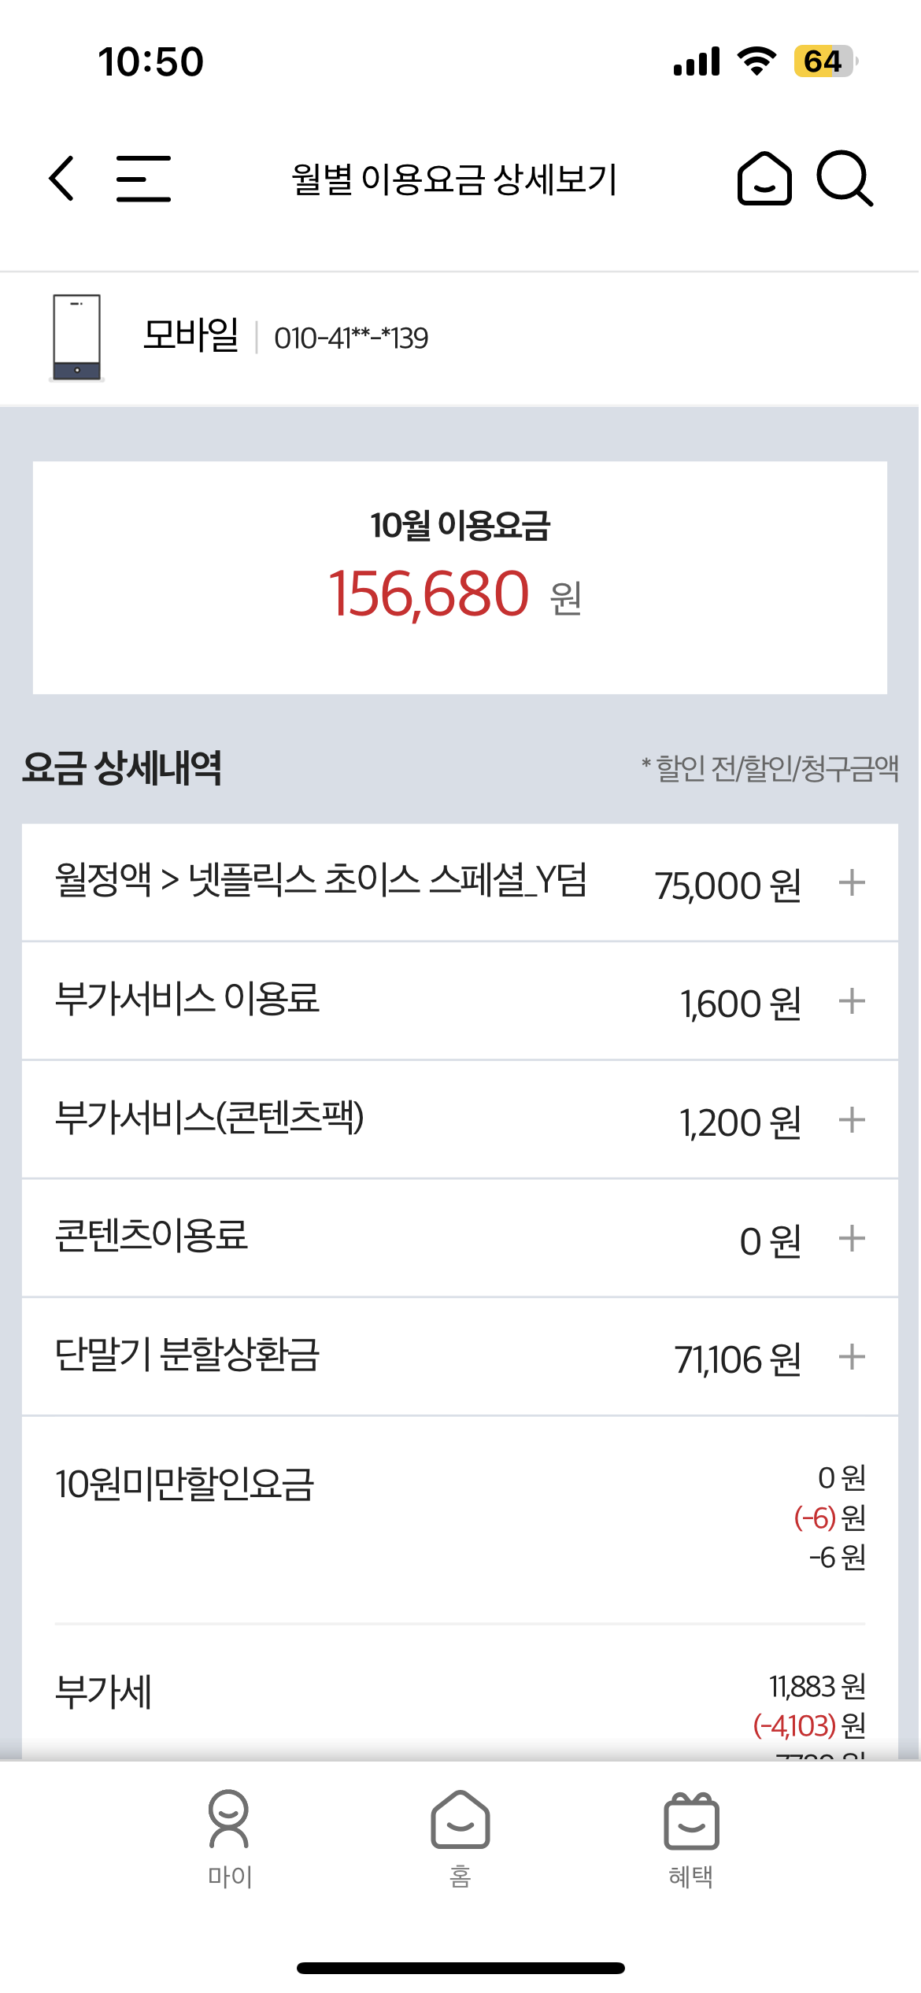Open the 혜택 benefits icon
This screenshot has height=1993, width=921.
pyautogui.click(x=691, y=1821)
